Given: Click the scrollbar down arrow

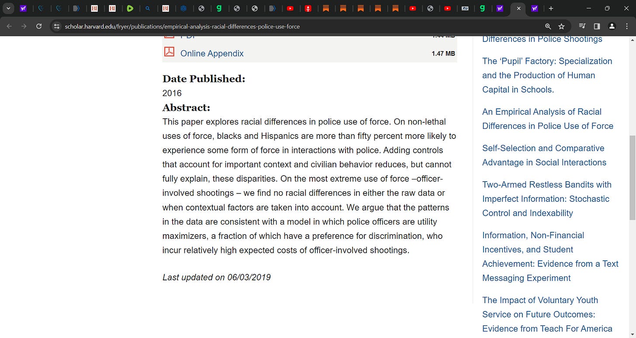Looking at the screenshot, I should (x=632, y=335).
